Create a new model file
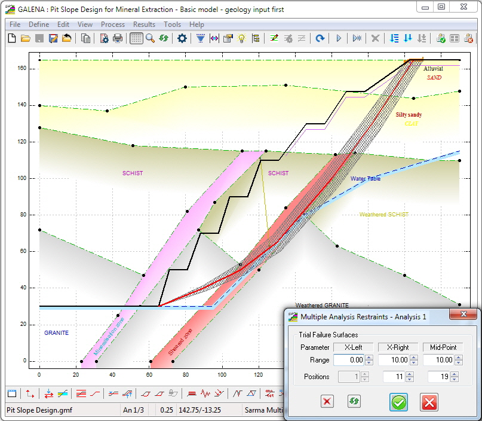 [x=12, y=38]
